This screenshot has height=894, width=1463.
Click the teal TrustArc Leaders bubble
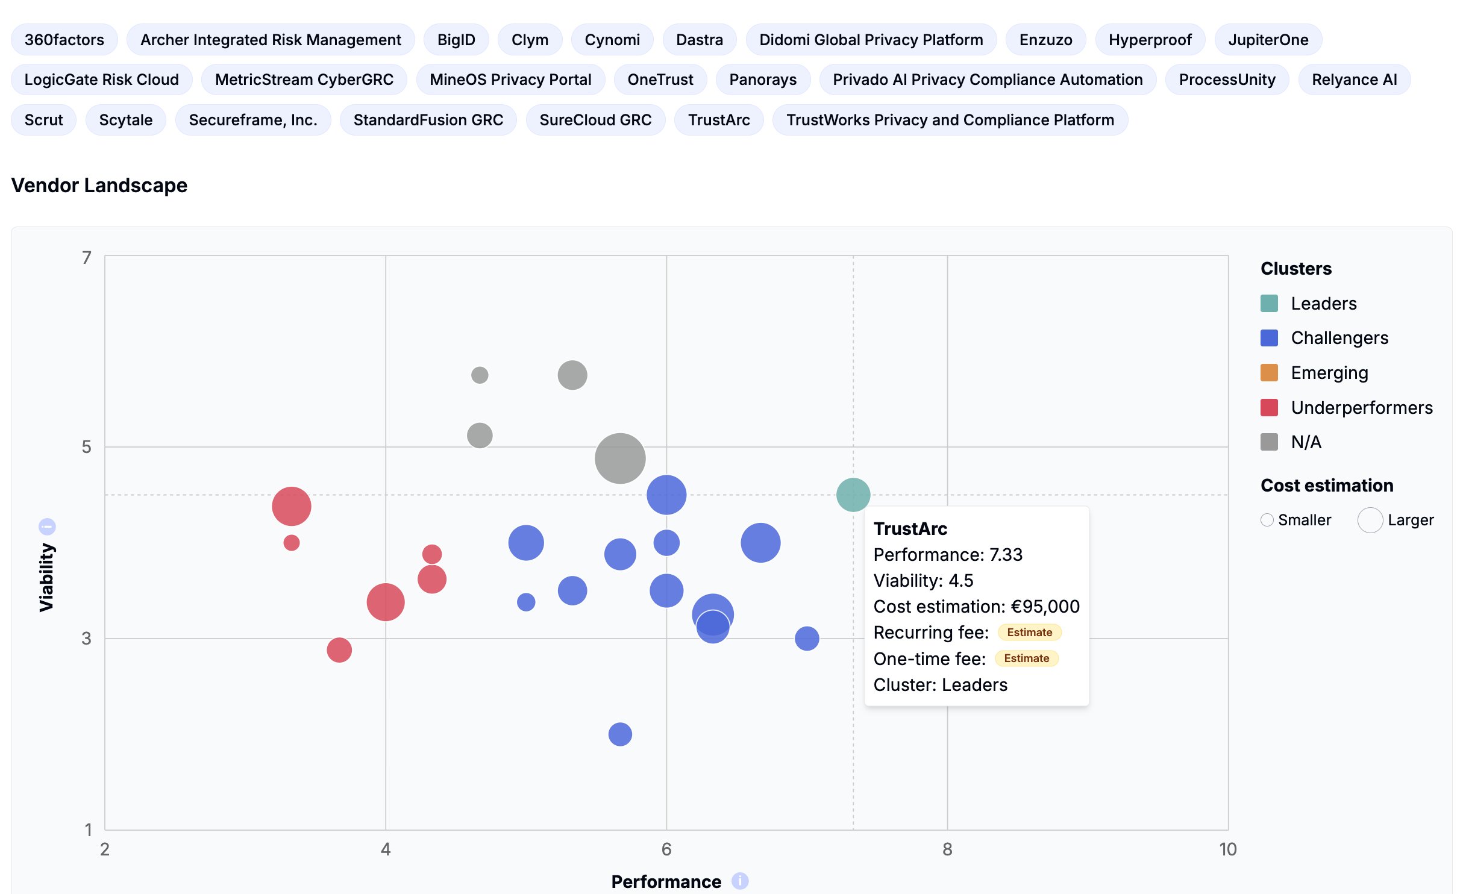[x=853, y=495]
